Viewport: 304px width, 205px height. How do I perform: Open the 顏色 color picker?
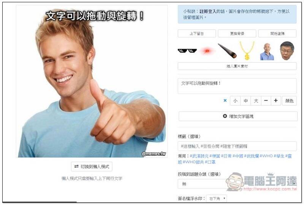pos(289,101)
